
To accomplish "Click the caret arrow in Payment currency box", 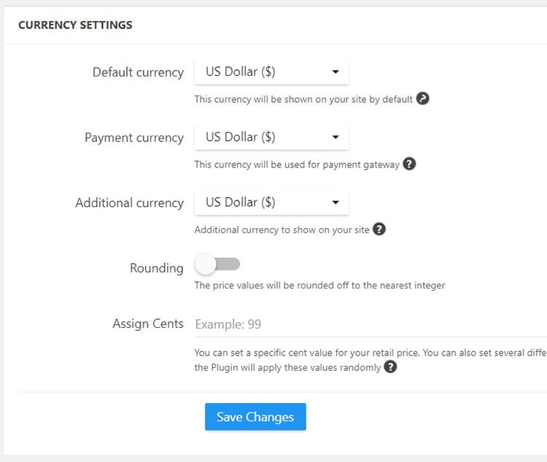I will pos(335,137).
